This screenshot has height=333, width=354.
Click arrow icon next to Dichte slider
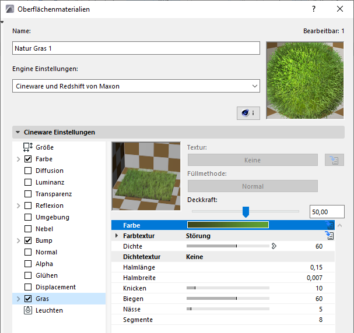(274, 246)
